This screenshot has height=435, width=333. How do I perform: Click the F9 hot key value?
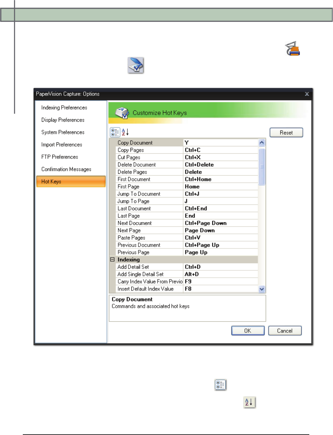click(x=221, y=281)
